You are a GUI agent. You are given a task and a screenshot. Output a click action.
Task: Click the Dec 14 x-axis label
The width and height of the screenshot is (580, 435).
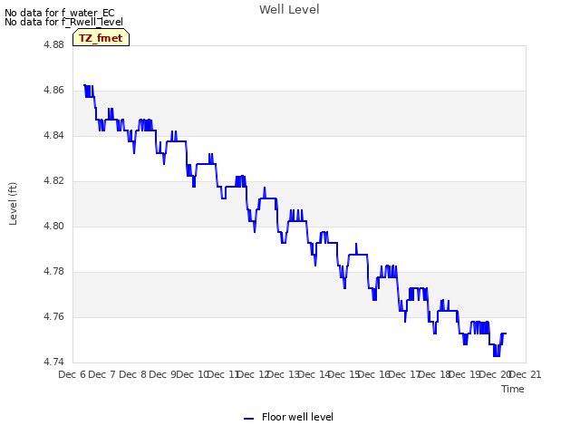(314, 374)
